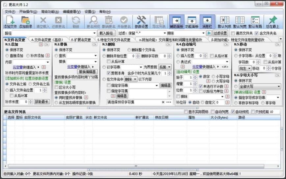Viewport: 286px width, 179px height.
Task: Switch to S.特定文件文件名变更 tab
Action: coord(114,40)
